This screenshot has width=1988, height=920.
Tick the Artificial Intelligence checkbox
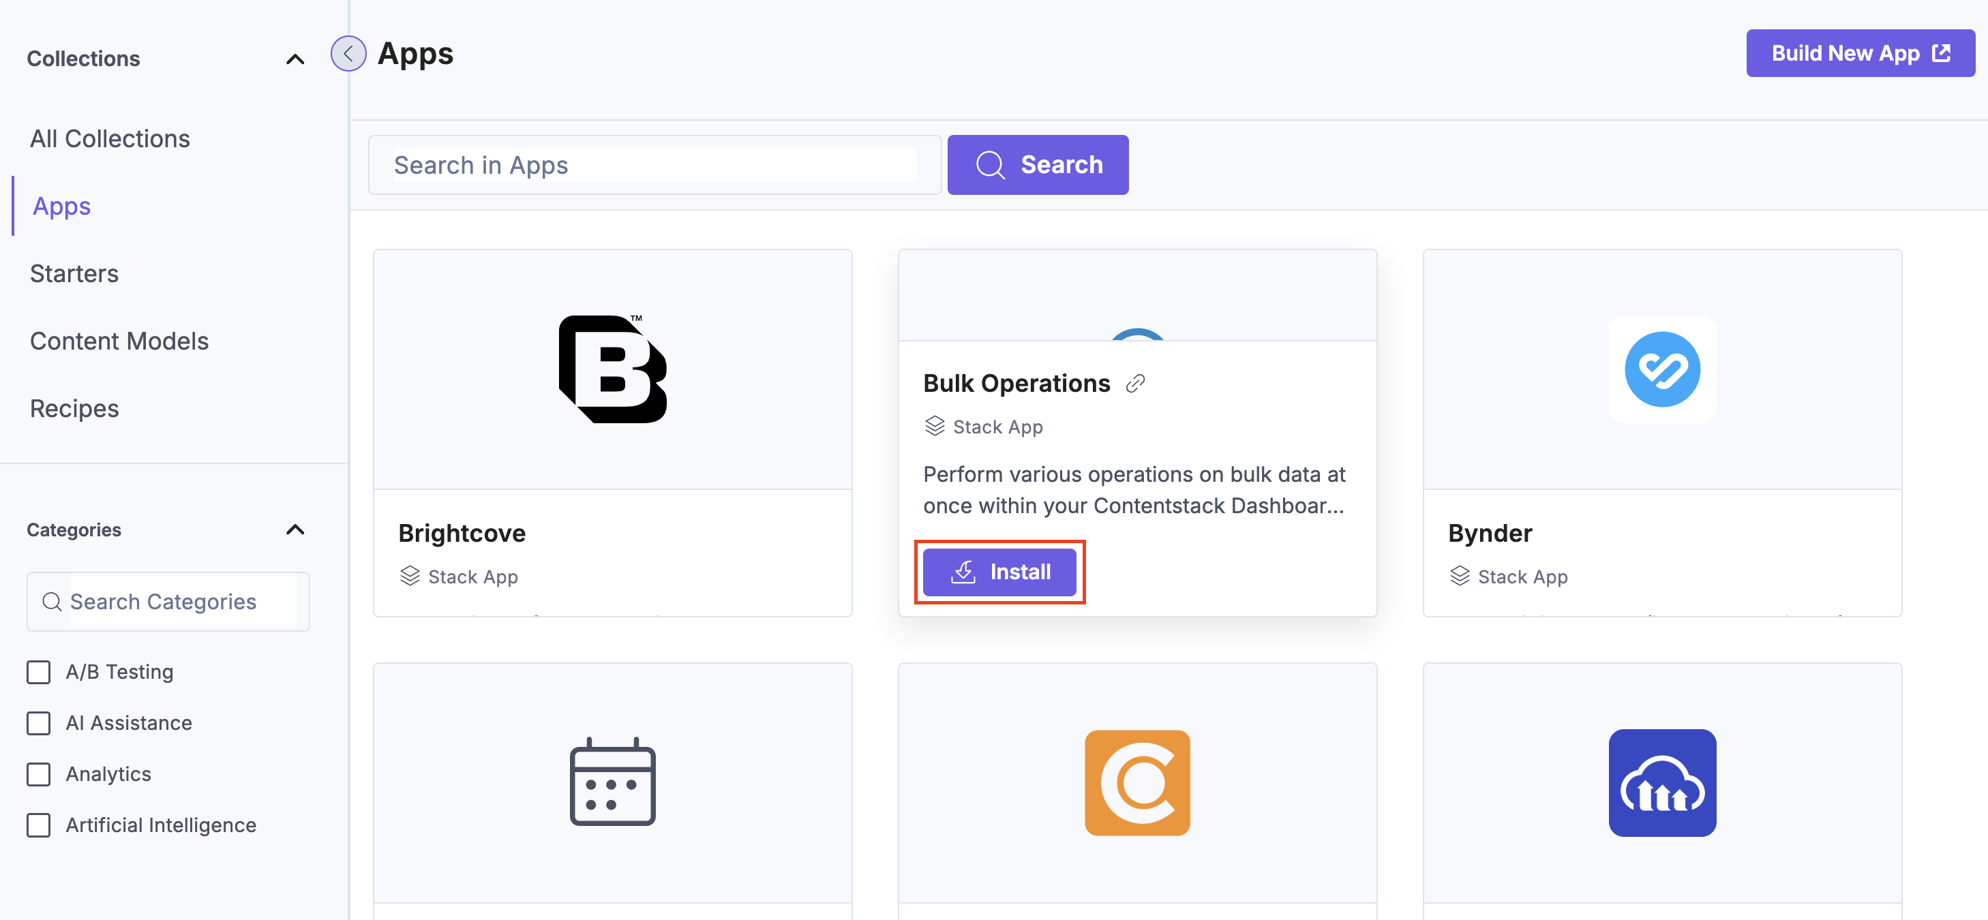[39, 825]
